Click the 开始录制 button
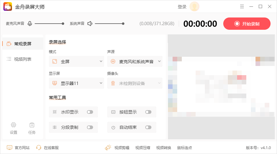 [x=247, y=24]
